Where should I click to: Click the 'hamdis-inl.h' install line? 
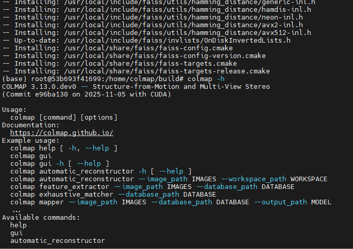pos(157,10)
